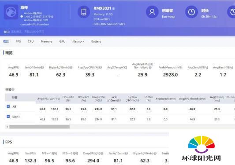This screenshot has height=165, width=235.
Task: Click help icon beside Normalized label
Action: point(150,68)
